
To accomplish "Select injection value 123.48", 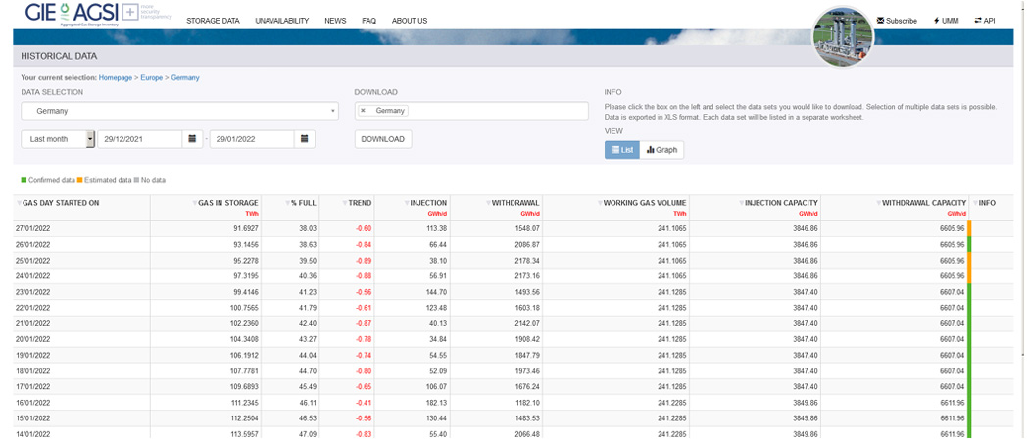I will [436, 308].
